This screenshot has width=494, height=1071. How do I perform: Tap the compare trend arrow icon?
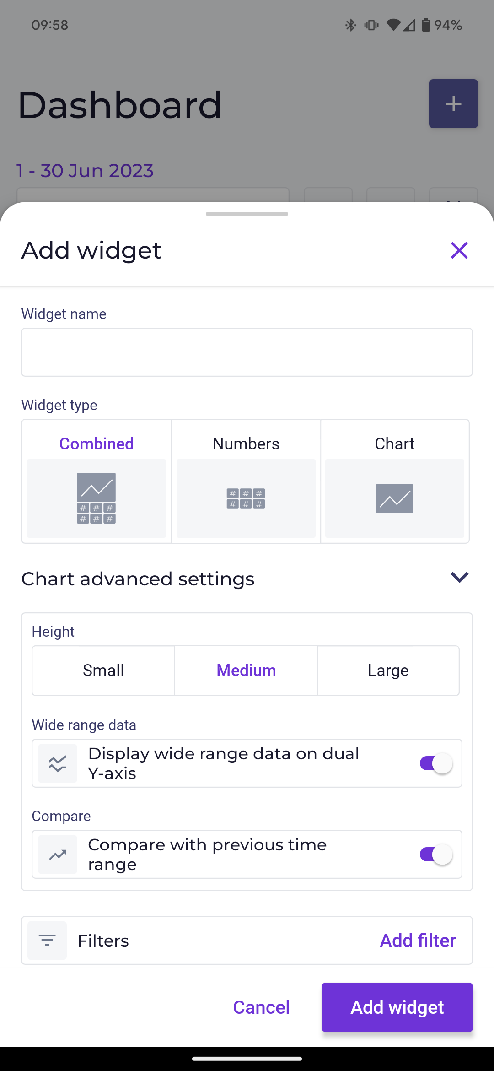click(58, 855)
